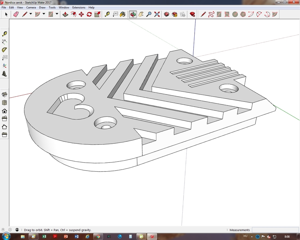Click the Windows Start button
300x240 pixels.
[x=6, y=236]
